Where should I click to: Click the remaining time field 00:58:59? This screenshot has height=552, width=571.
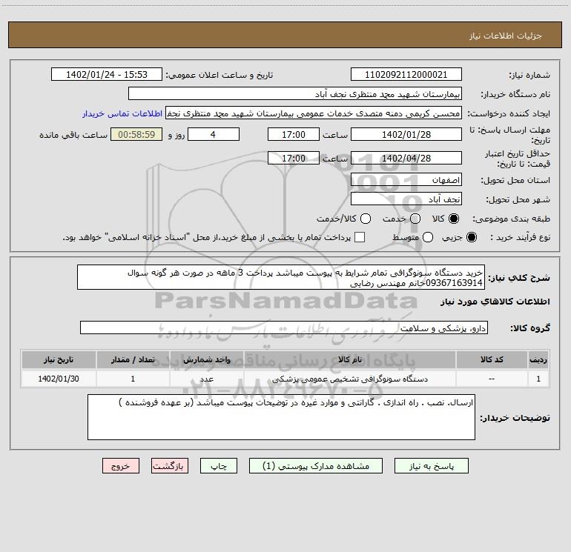pyautogui.click(x=136, y=134)
